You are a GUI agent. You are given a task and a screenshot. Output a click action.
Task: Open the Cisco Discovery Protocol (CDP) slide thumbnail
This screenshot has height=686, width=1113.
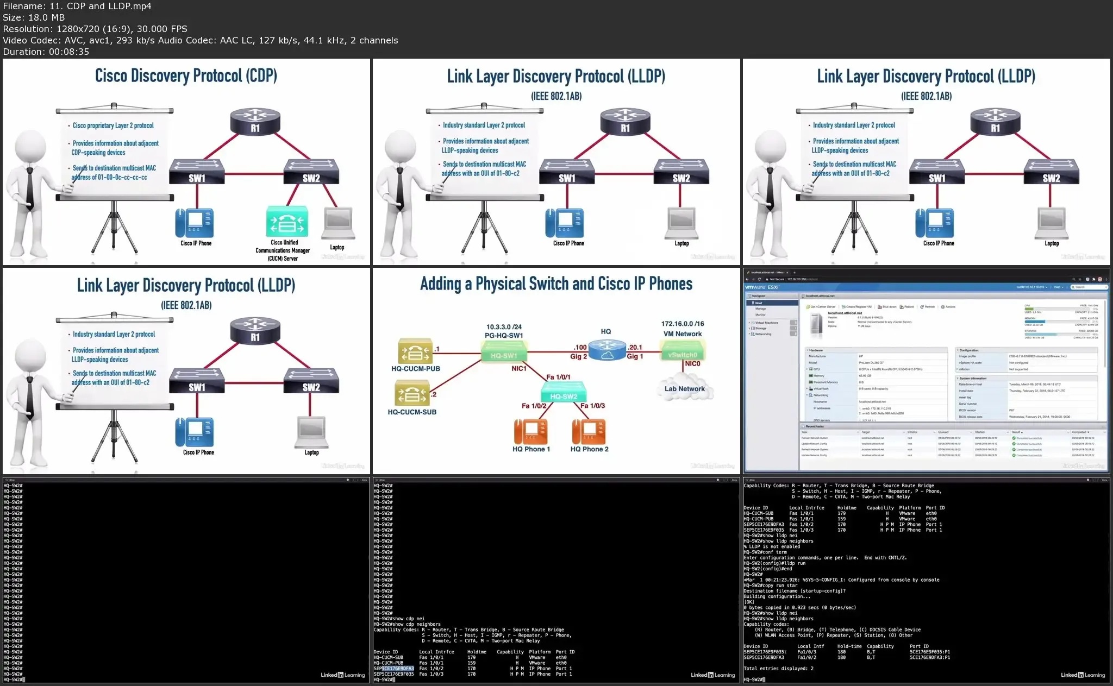(186, 162)
